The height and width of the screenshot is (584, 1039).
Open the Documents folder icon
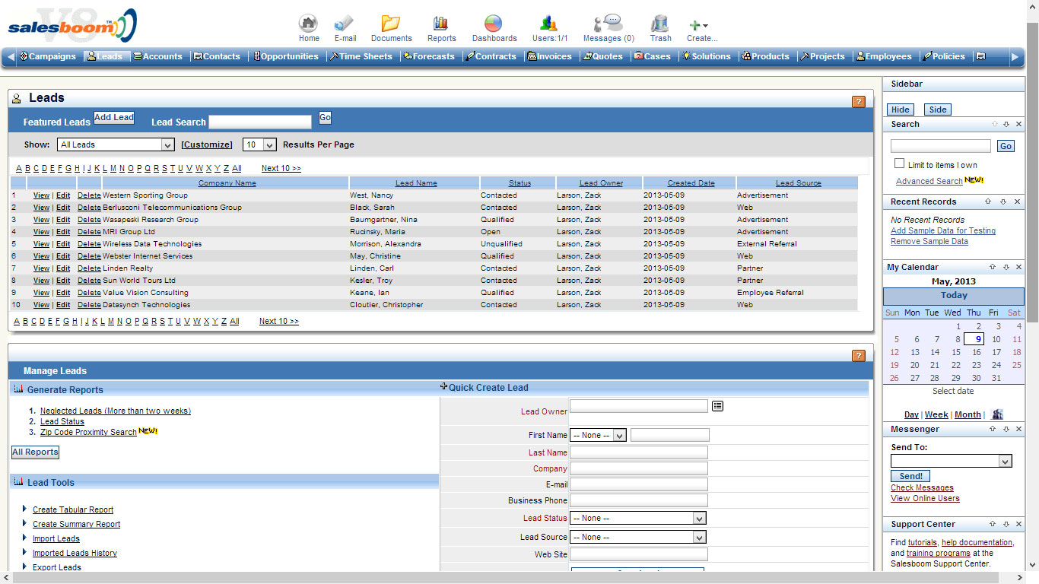tap(391, 23)
